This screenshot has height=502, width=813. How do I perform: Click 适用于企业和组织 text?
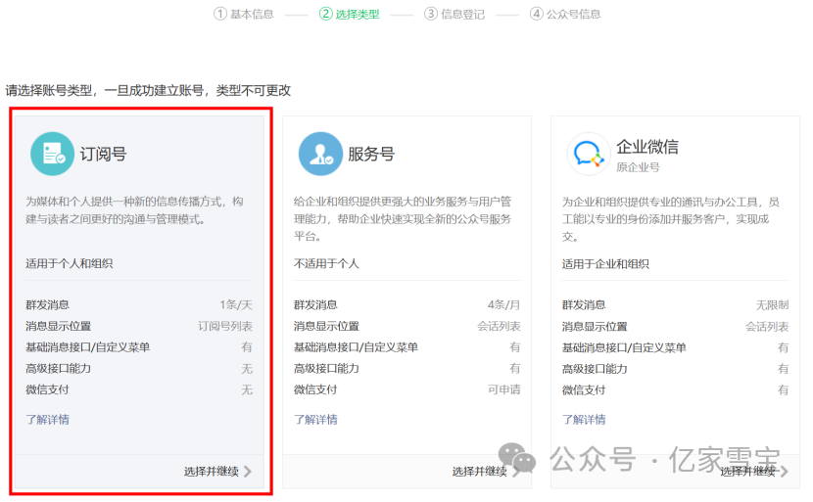point(605,264)
